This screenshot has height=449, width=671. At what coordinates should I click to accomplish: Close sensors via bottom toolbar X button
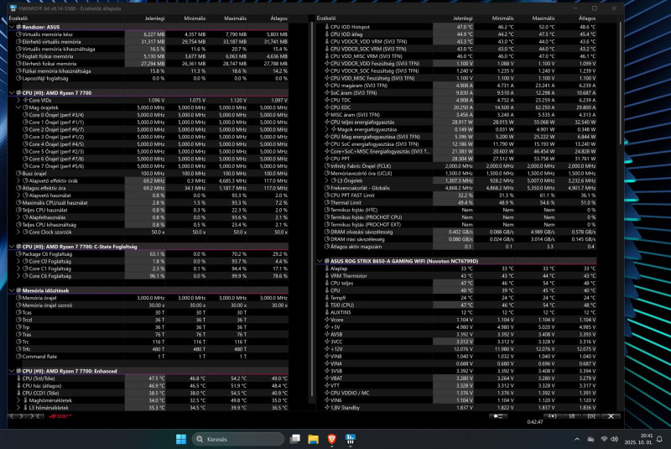pos(611,416)
